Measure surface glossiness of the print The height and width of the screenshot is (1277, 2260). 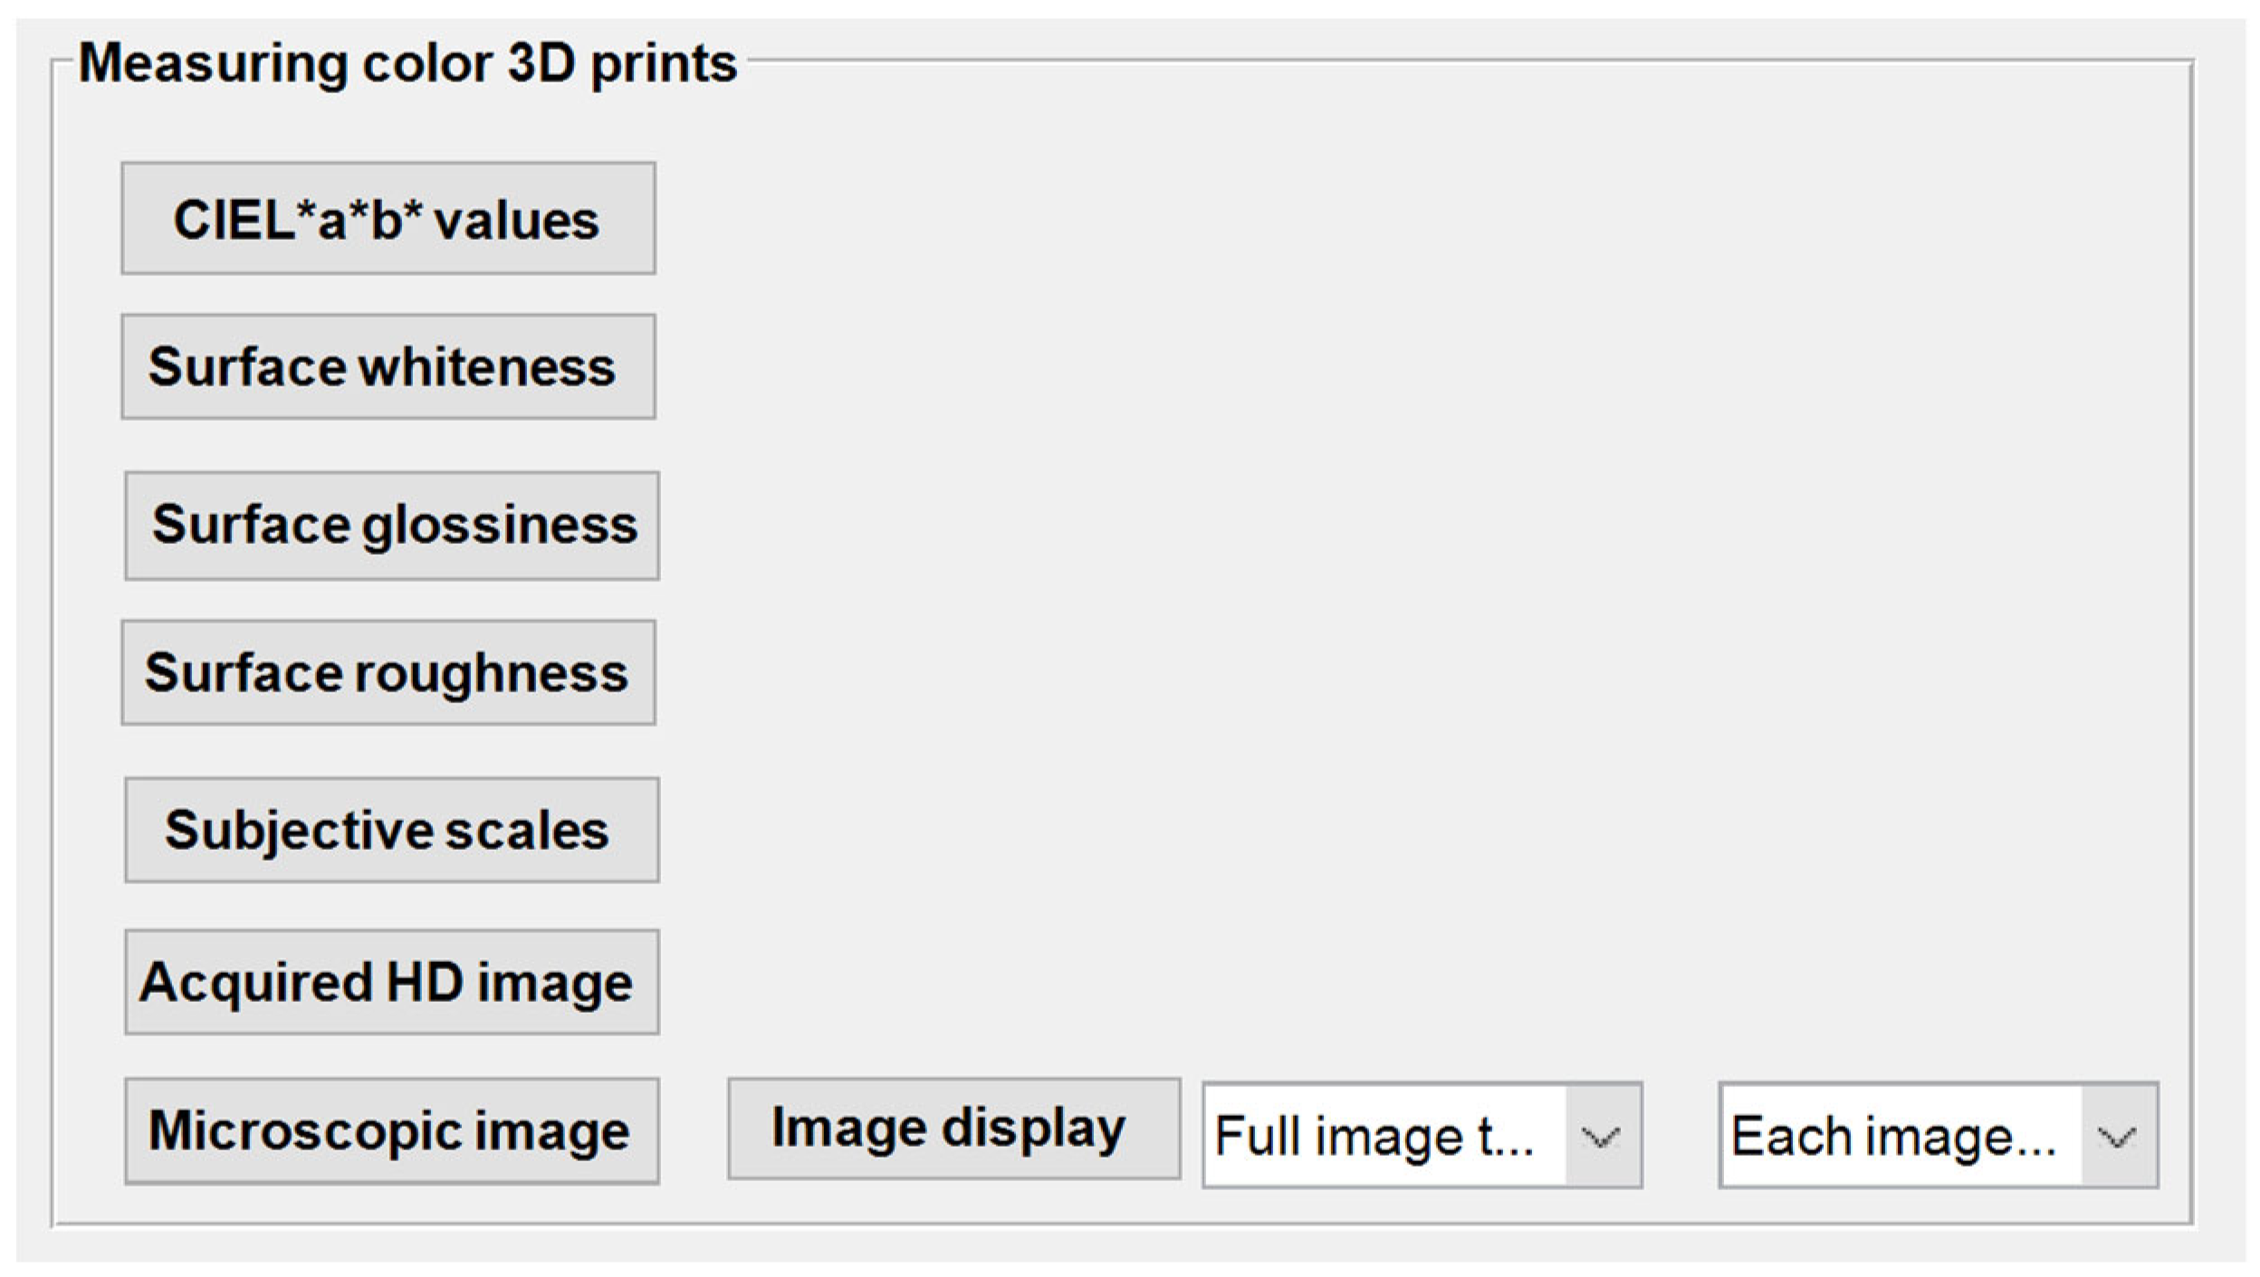[392, 526]
